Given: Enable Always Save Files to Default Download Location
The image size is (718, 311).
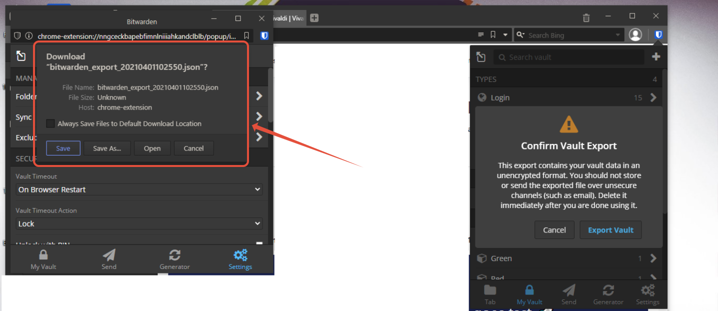Looking at the screenshot, I should coord(50,123).
